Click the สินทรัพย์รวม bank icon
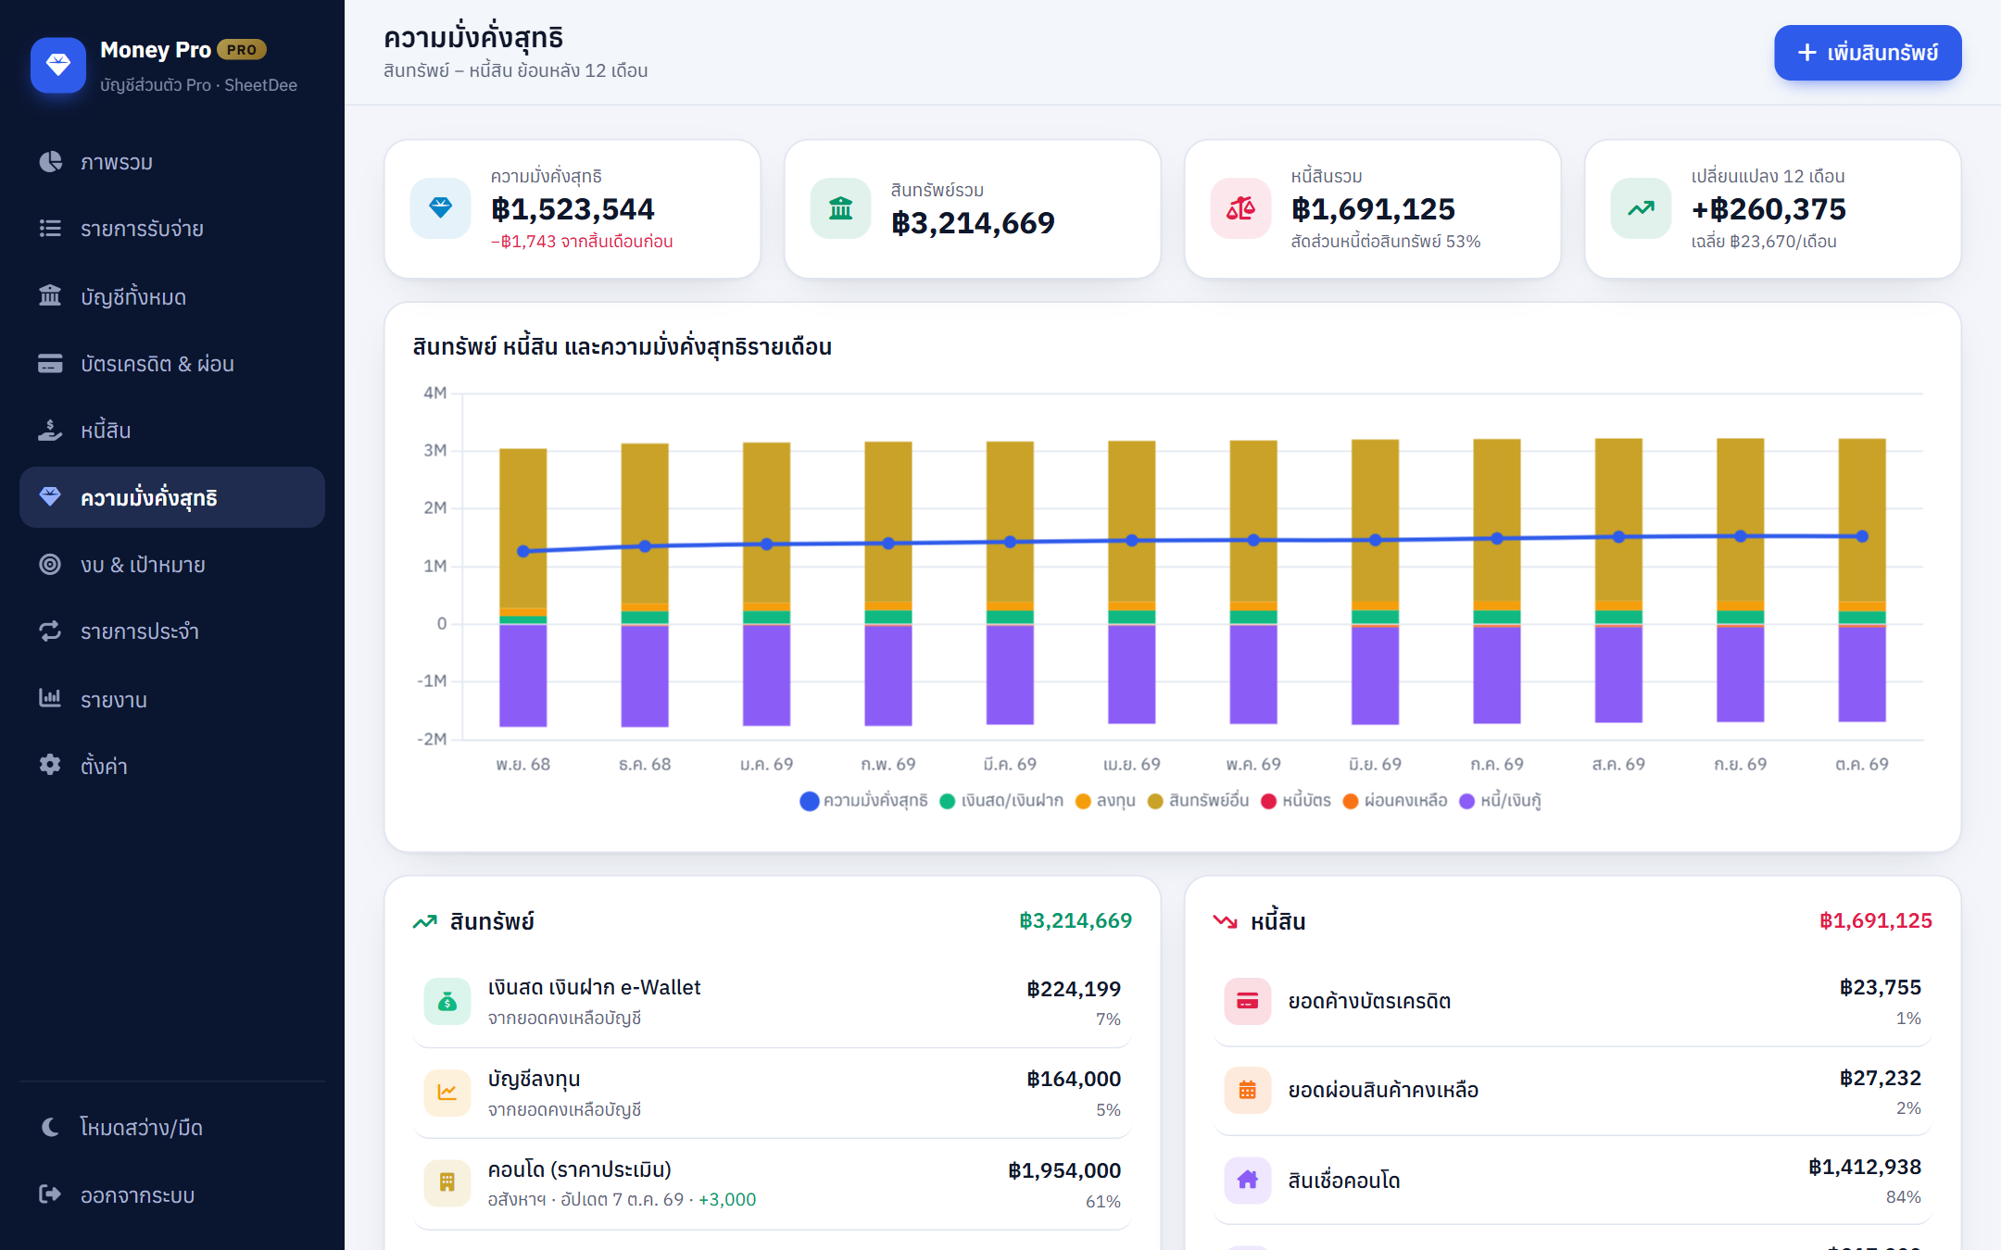This screenshot has width=2001, height=1250. coord(841,208)
